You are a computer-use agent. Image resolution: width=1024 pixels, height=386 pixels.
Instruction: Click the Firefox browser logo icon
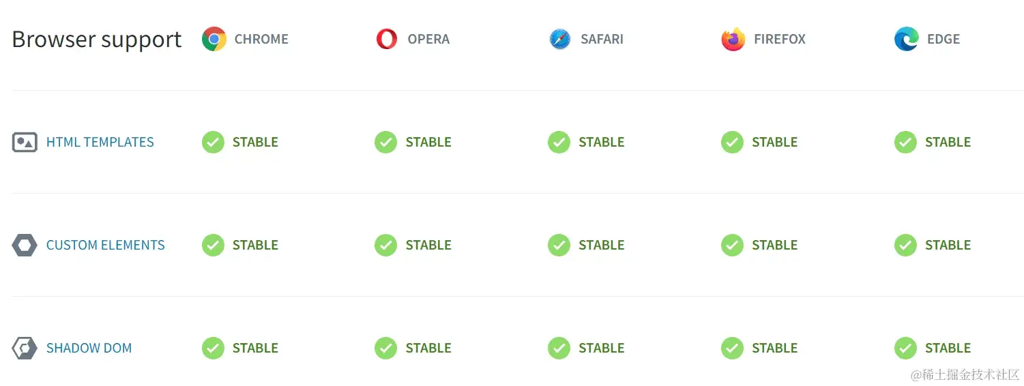pos(733,40)
